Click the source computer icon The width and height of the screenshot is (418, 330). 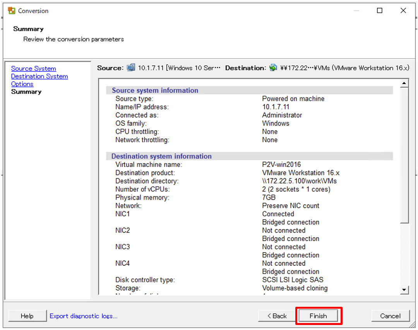tap(131, 67)
